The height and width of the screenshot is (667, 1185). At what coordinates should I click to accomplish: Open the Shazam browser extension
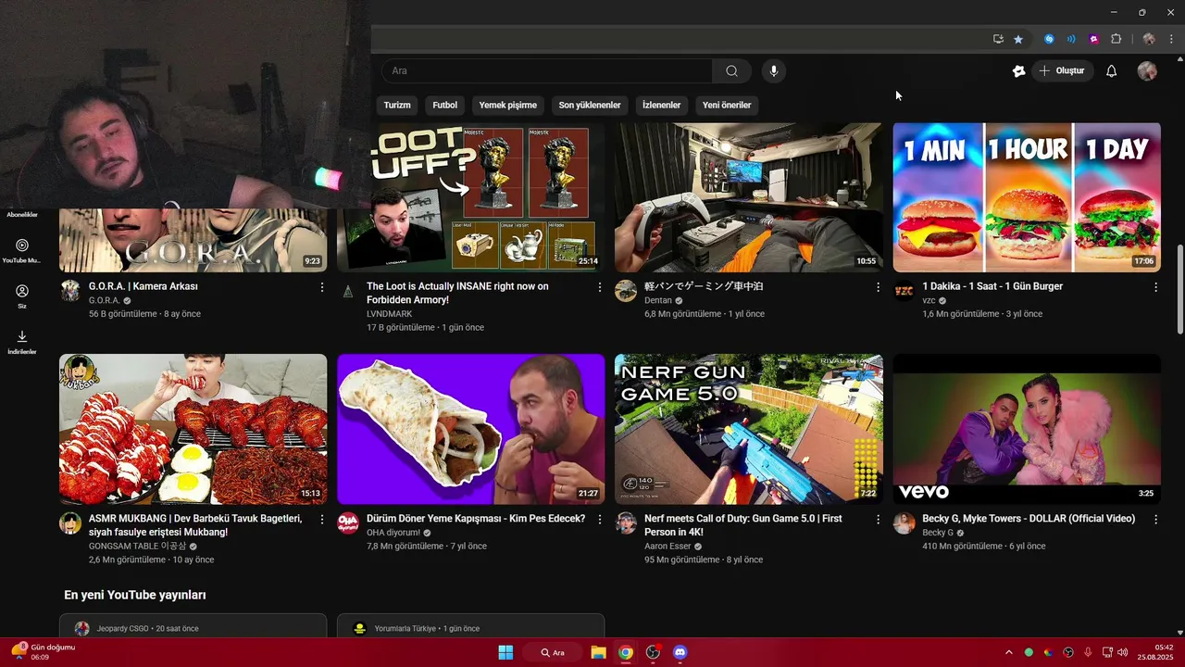click(1049, 39)
